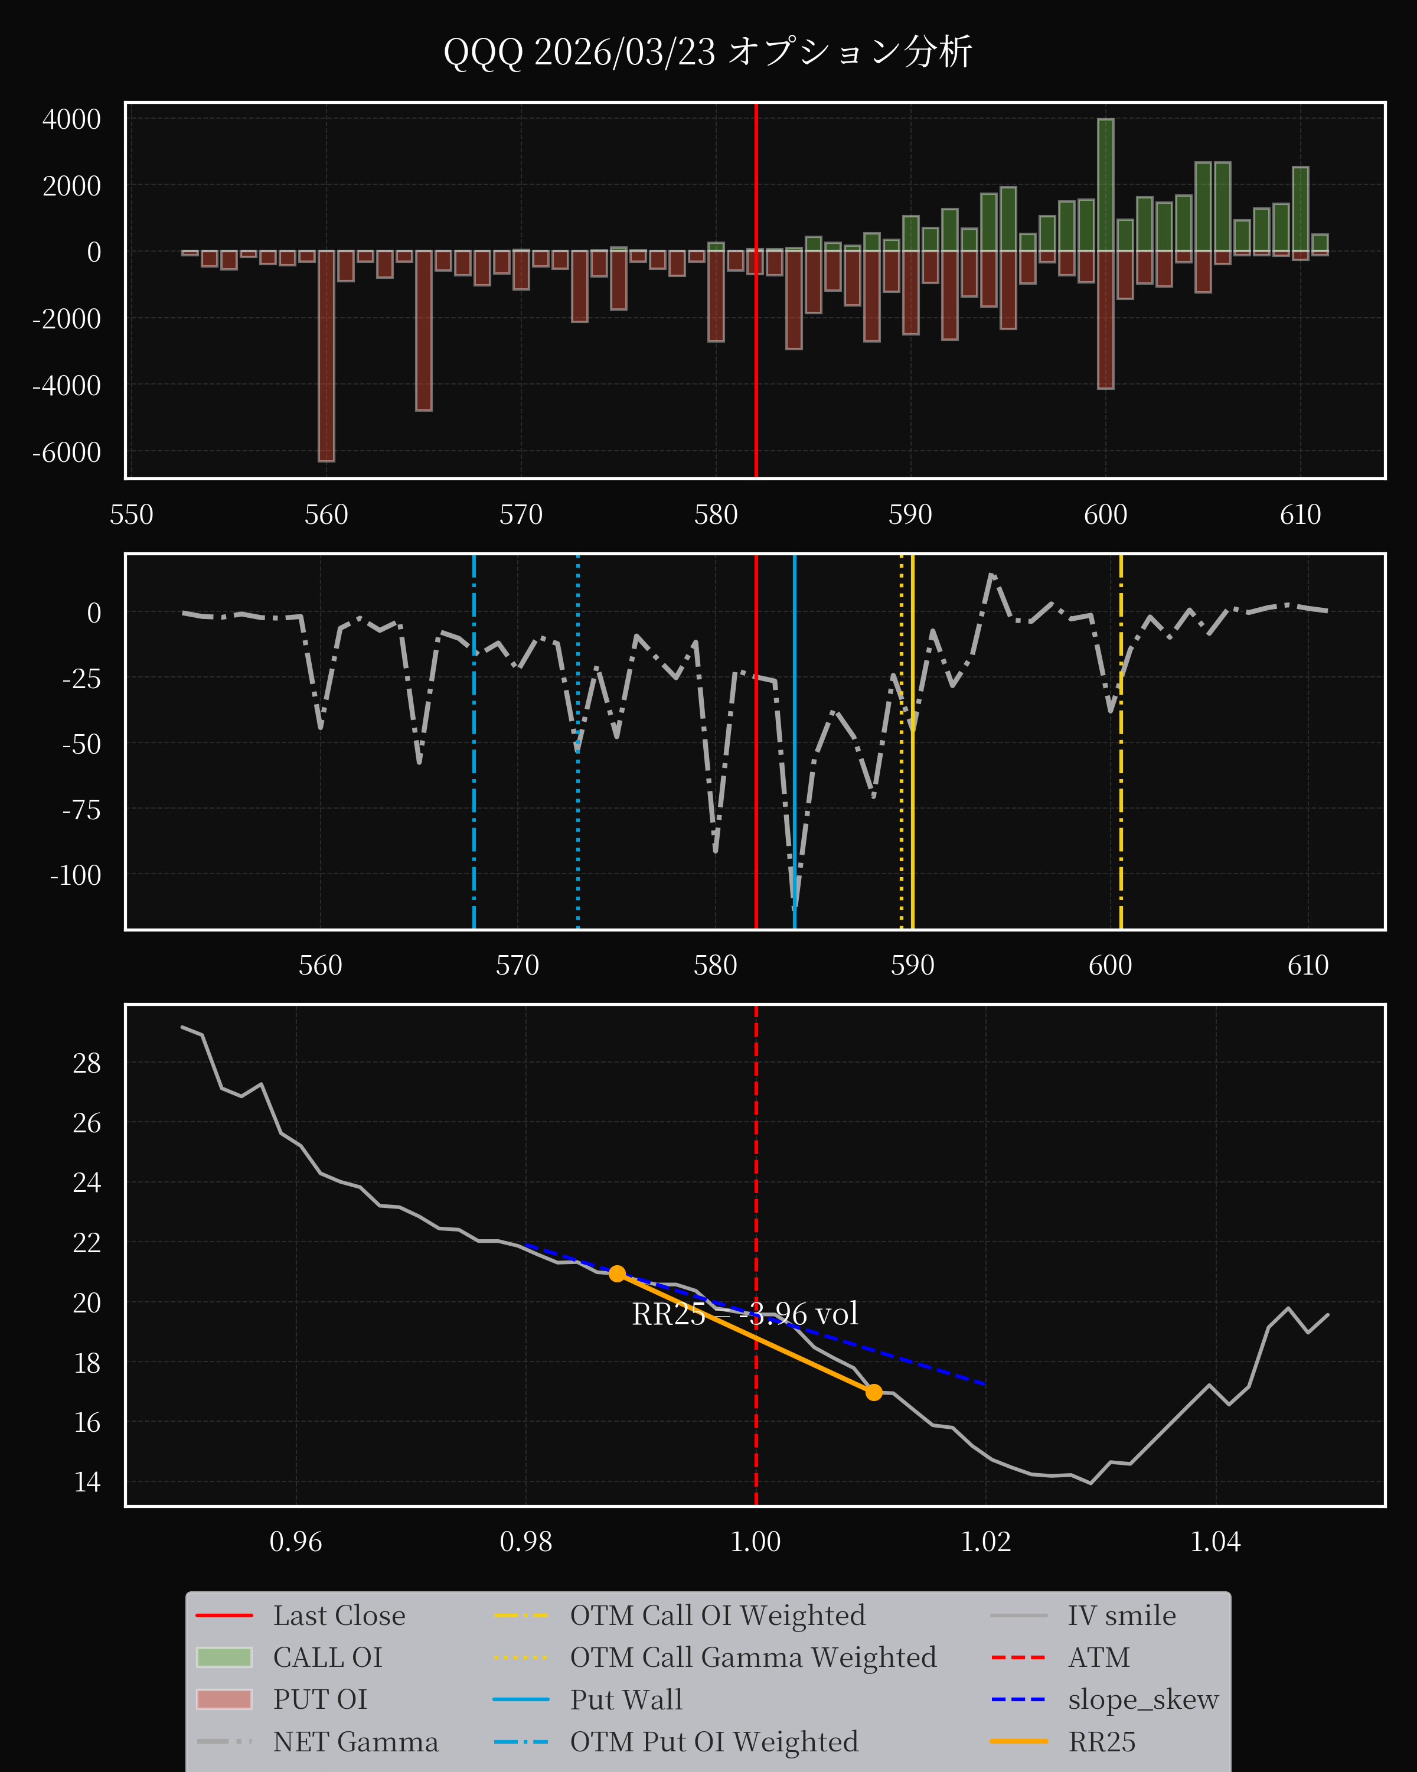Image resolution: width=1417 pixels, height=1772 pixels.
Task: Click the chart title 'QQQ 2026/03/23 オプション分析'
Action: coord(707,52)
